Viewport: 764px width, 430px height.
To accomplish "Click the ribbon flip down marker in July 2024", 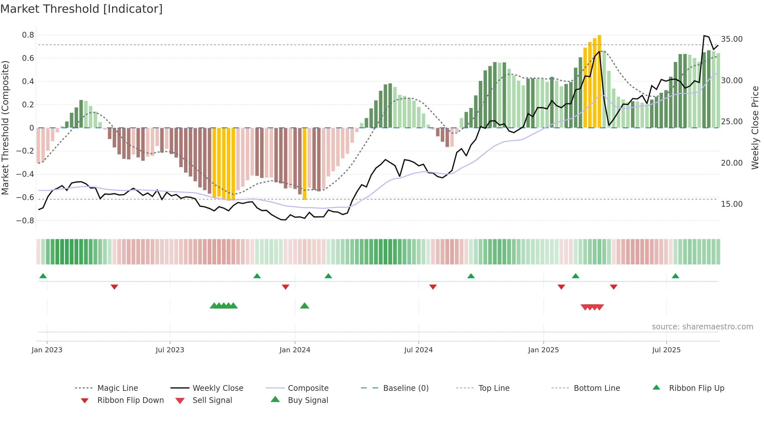I will 433,287.
